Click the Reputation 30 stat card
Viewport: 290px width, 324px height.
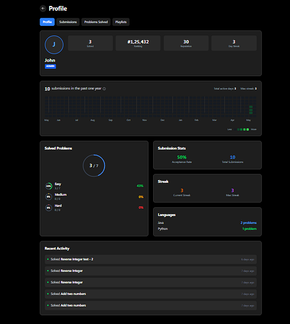[x=186, y=43]
